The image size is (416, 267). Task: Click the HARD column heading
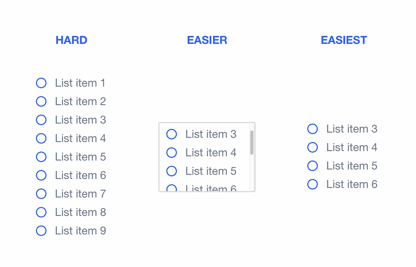pyautogui.click(x=71, y=40)
